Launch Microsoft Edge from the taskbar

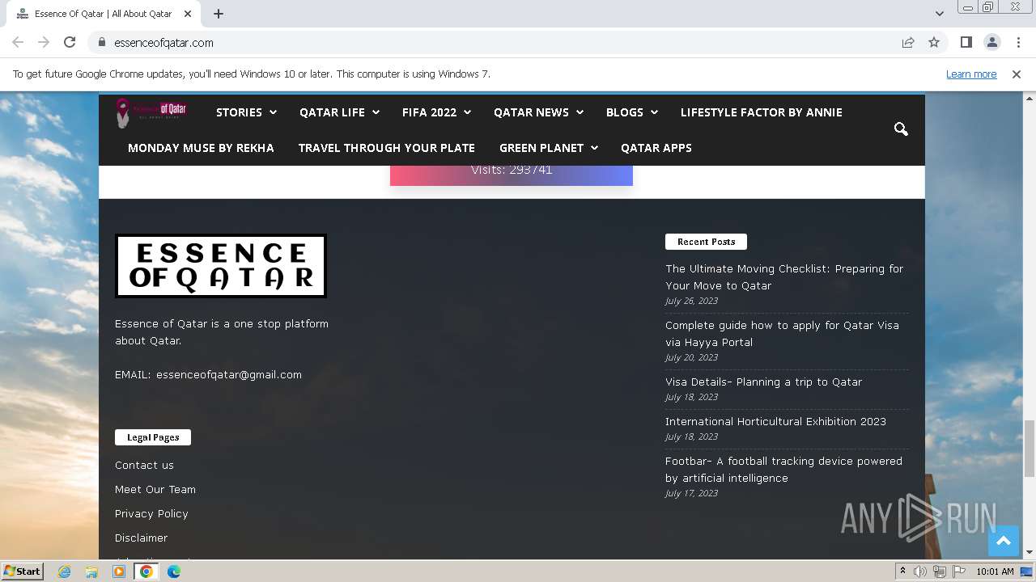point(174,571)
